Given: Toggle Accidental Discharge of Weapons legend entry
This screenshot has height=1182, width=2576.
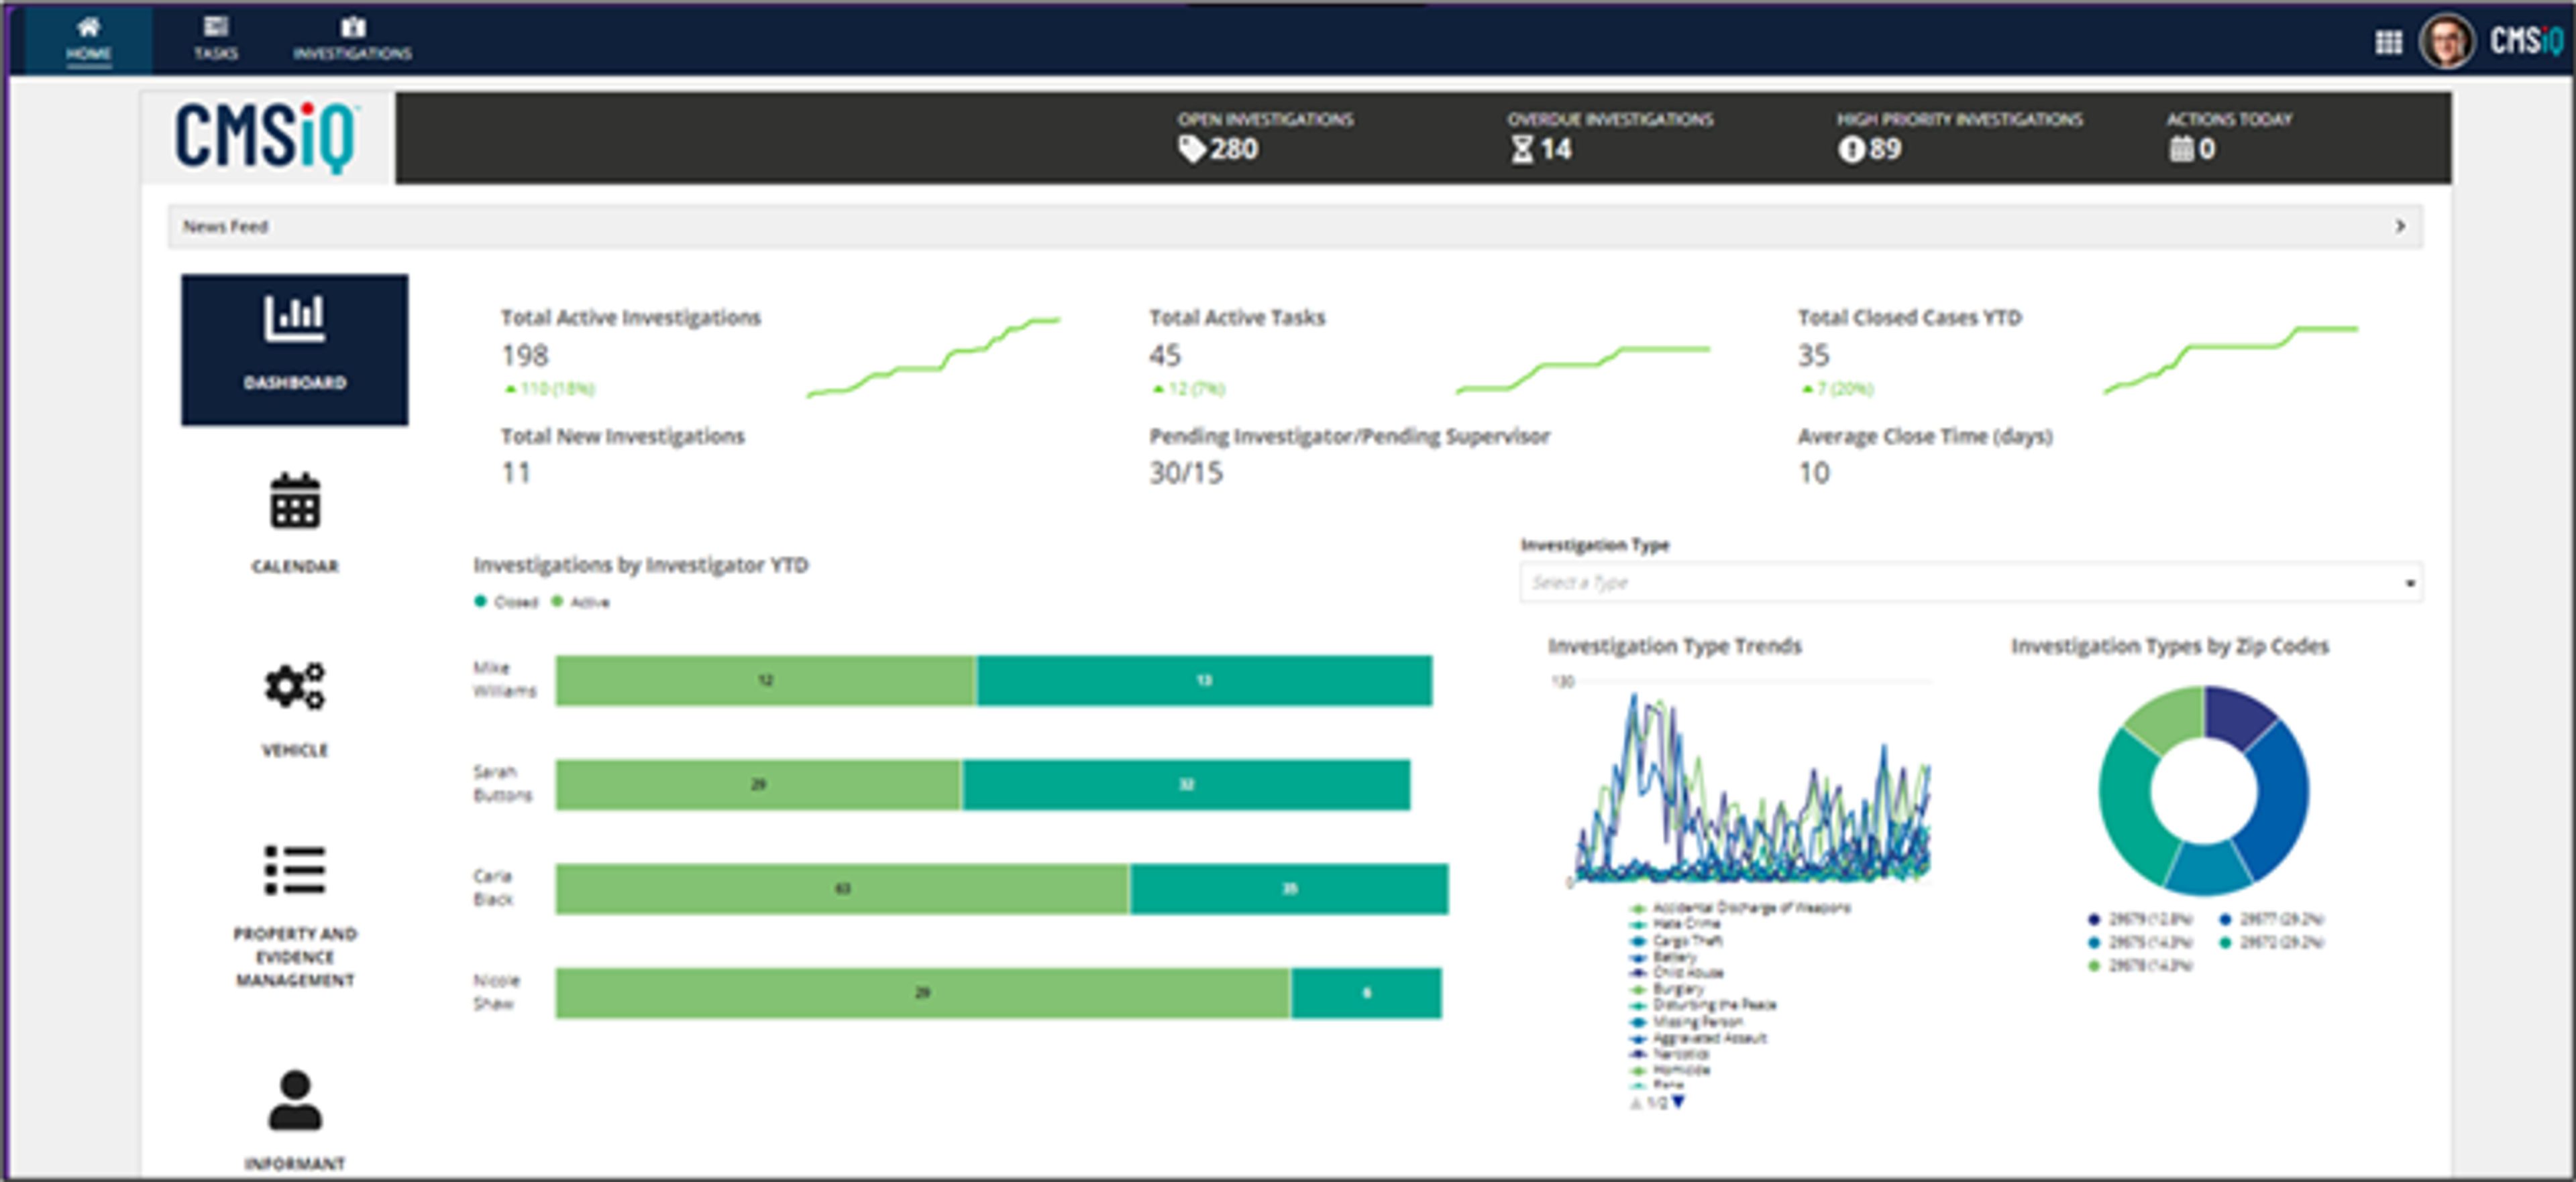Looking at the screenshot, I should 1740,907.
